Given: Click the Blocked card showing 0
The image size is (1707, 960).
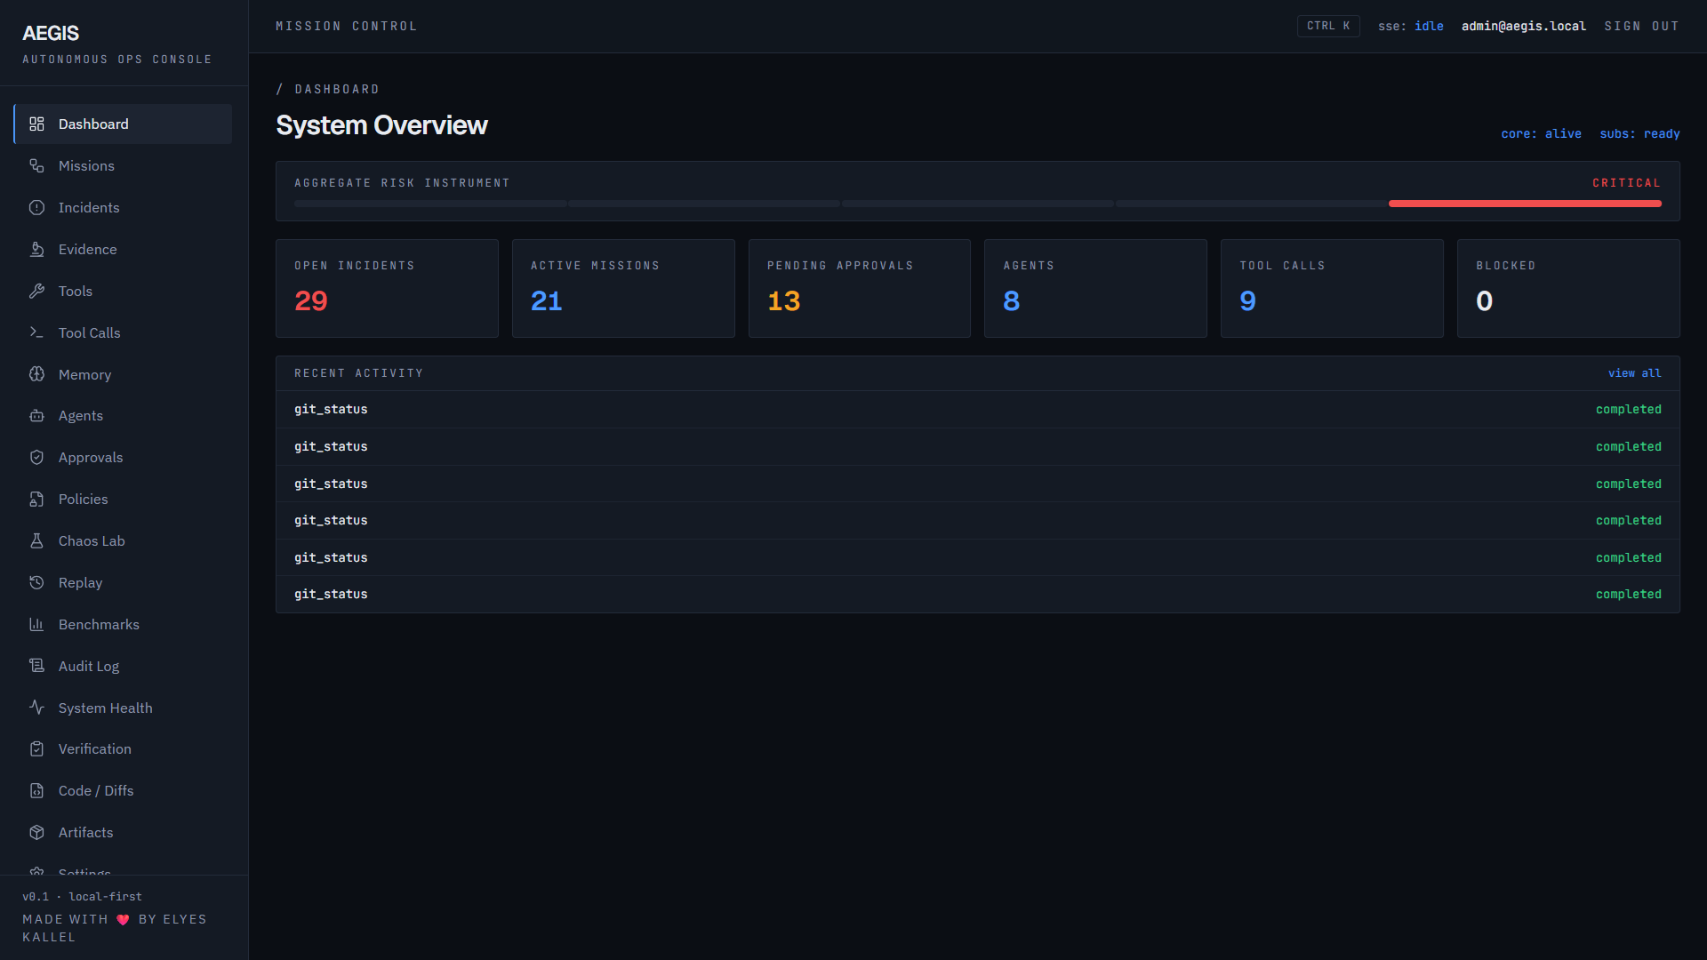Looking at the screenshot, I should (x=1568, y=288).
